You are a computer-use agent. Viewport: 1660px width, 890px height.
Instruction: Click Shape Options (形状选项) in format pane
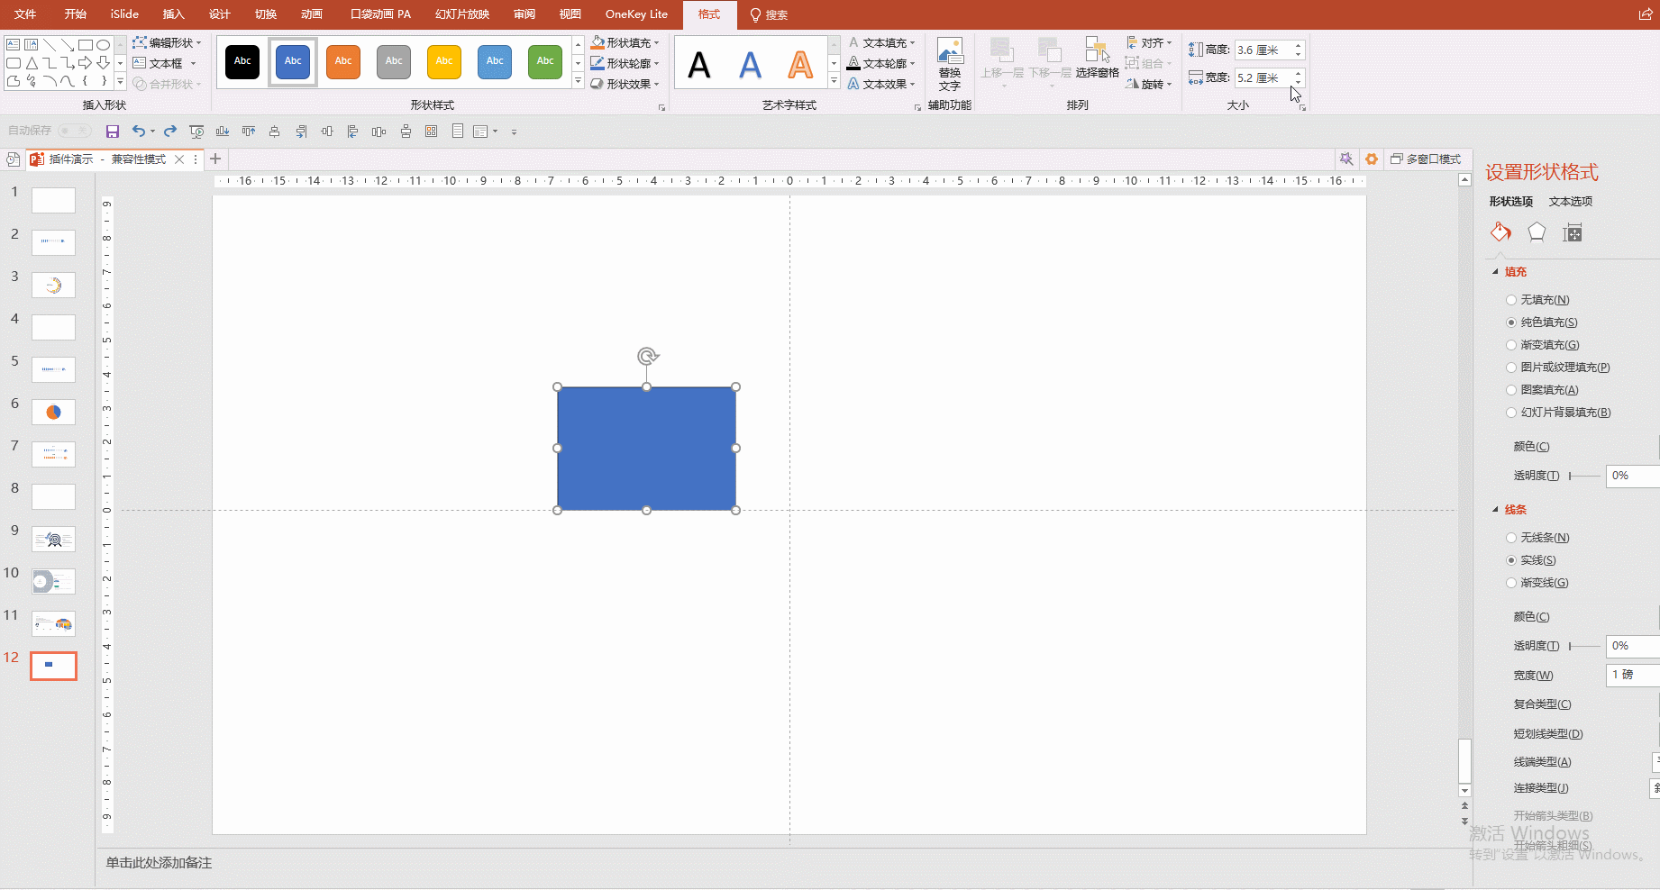click(1511, 202)
